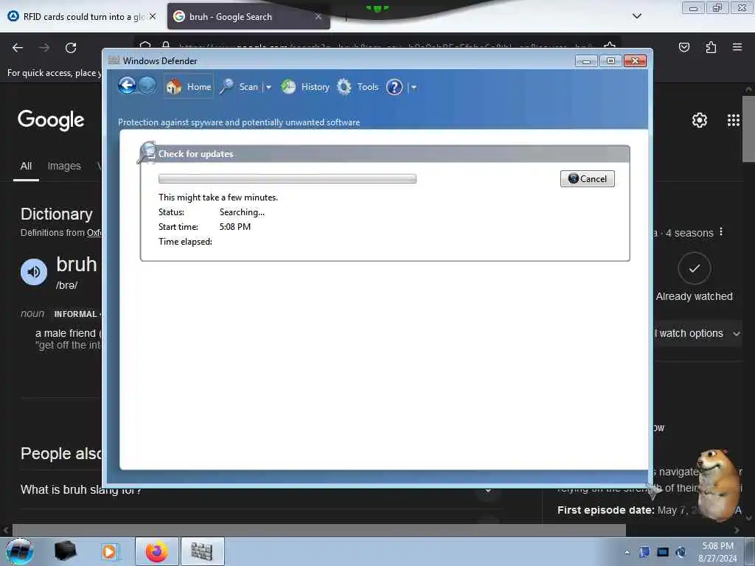The height and width of the screenshot is (566, 755).
Task: Open the Windows Defender Home page
Action: (188, 87)
